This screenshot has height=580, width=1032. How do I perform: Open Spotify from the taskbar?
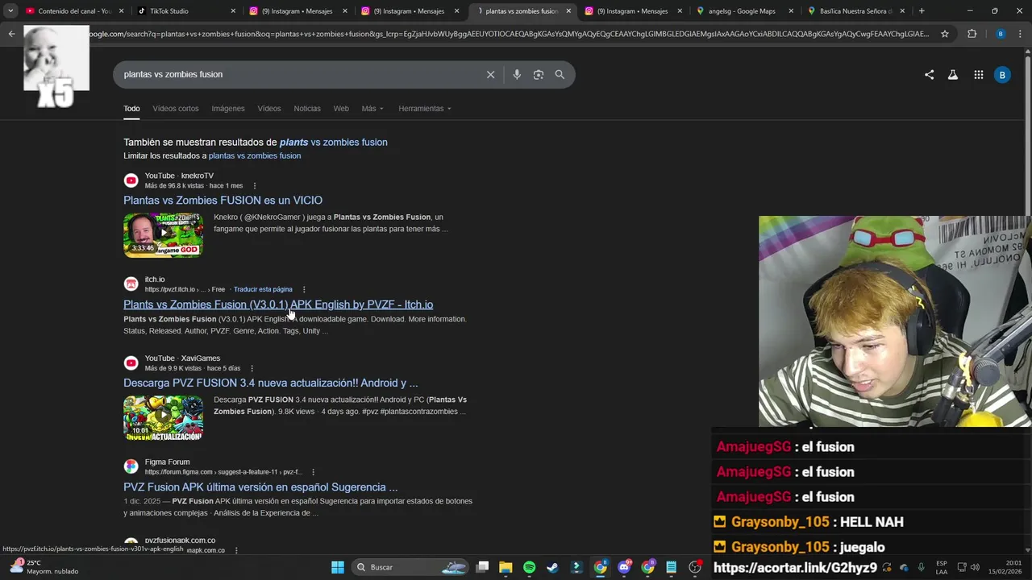click(529, 567)
